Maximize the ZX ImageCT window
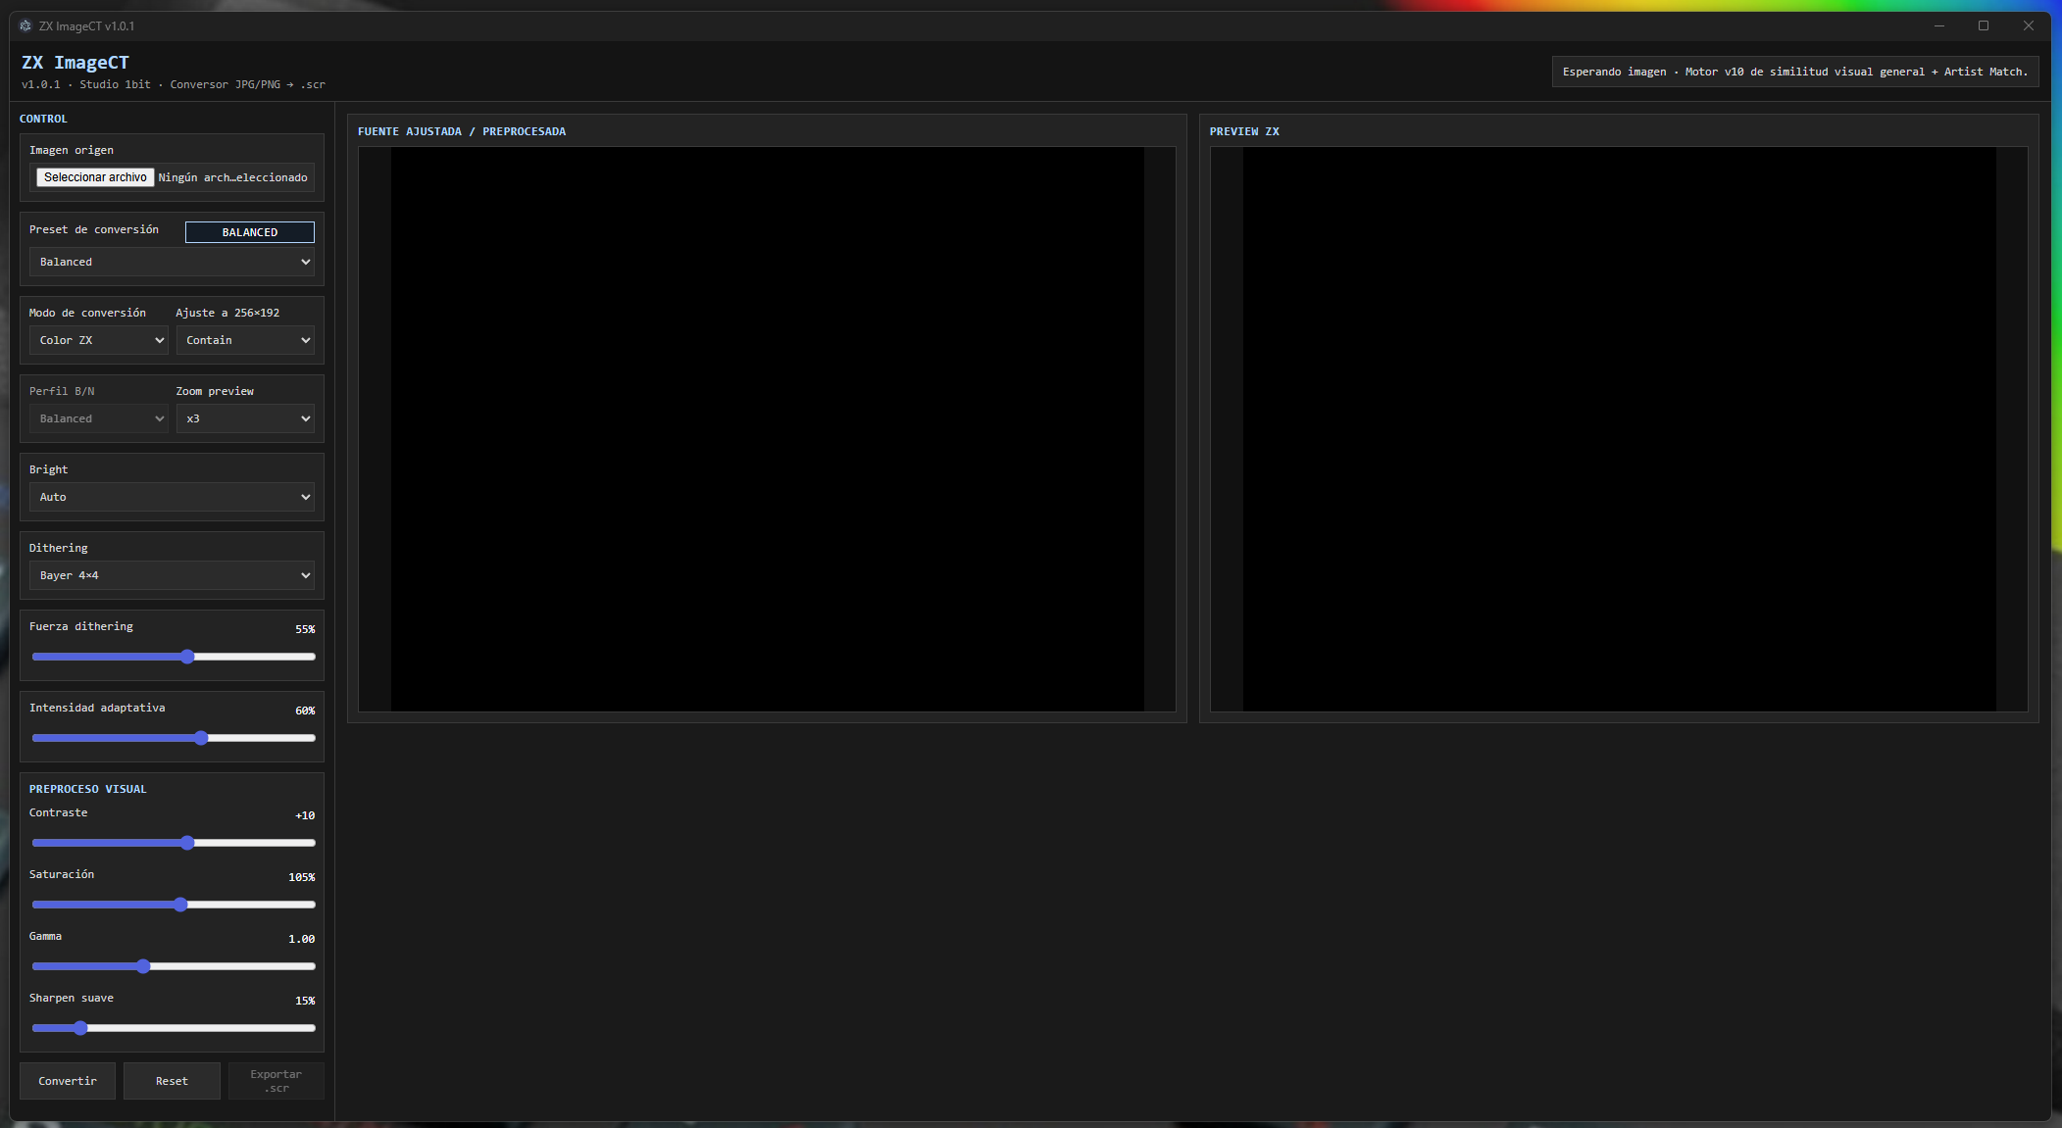The width and height of the screenshot is (2062, 1128). coord(1984,25)
